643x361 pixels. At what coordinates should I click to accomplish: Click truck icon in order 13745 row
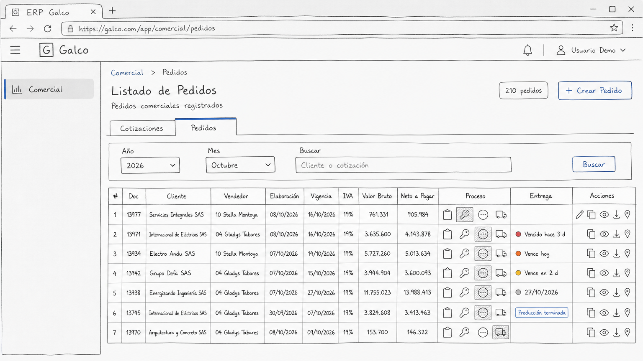click(501, 313)
